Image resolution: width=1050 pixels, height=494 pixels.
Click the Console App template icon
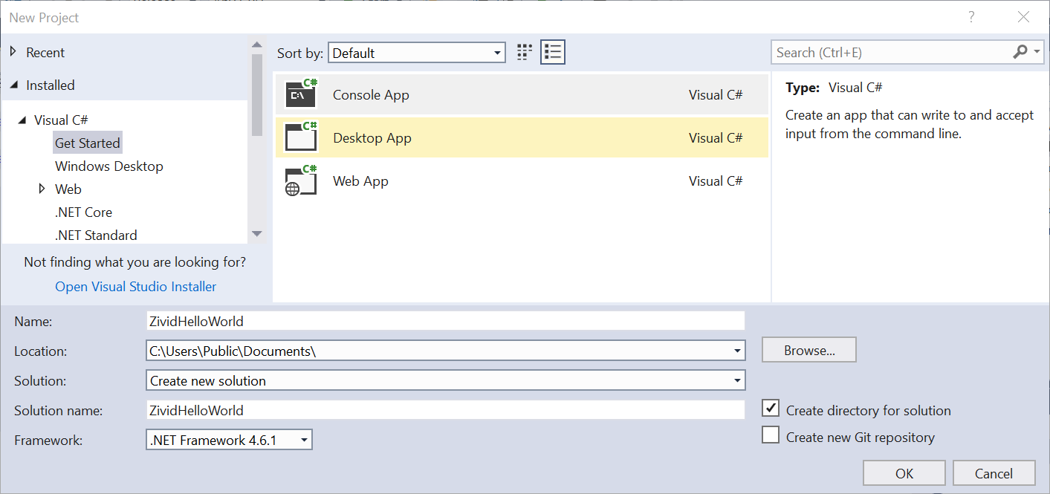click(x=302, y=94)
